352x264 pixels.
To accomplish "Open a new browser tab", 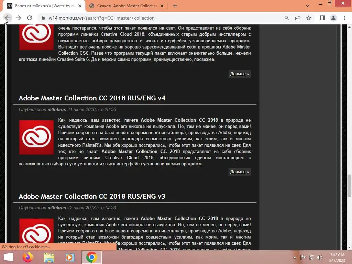I will 175,6.
